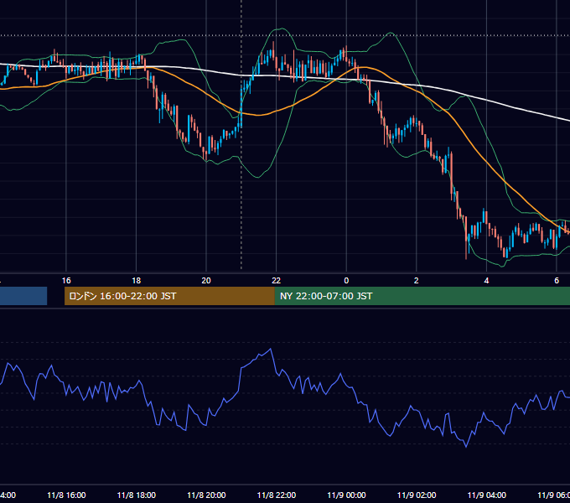
Task: Click the 16 hour label on the price chart axis
Action: pyautogui.click(x=66, y=281)
